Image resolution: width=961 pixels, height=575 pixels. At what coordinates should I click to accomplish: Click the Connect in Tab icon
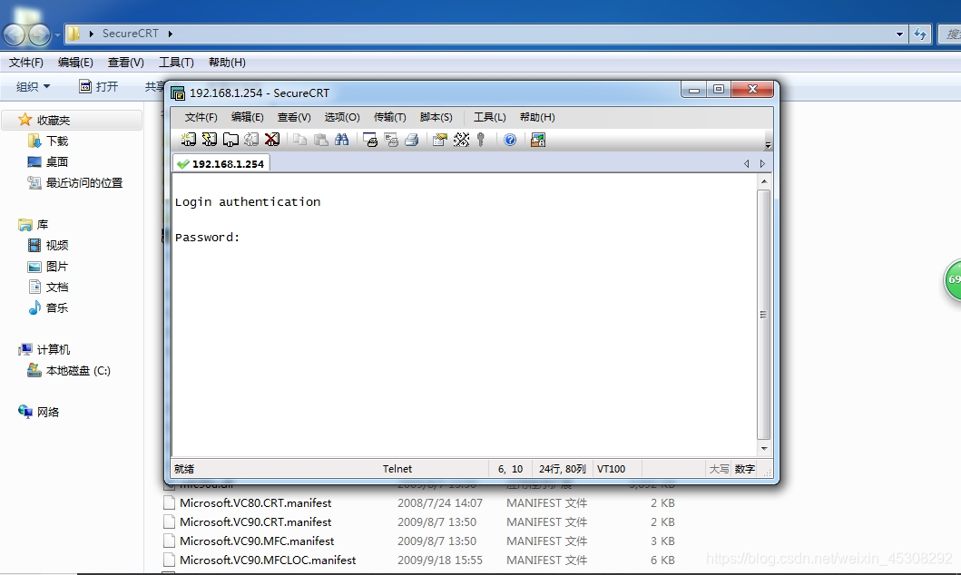point(230,140)
